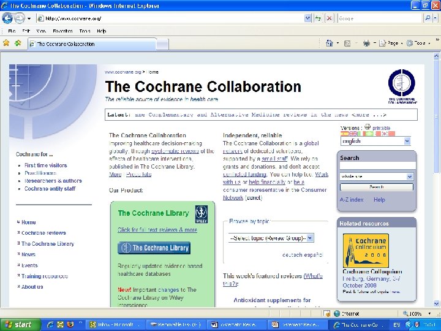The height and width of the screenshot is (331, 441).
Task: Click the Cochrane Collaboration logo
Action: [x=402, y=86]
